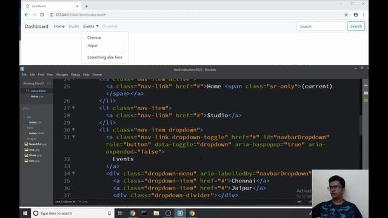Screen dimensions: 388x218
Task: Open the Command Prompt taskbar icon
Action: 144,213
